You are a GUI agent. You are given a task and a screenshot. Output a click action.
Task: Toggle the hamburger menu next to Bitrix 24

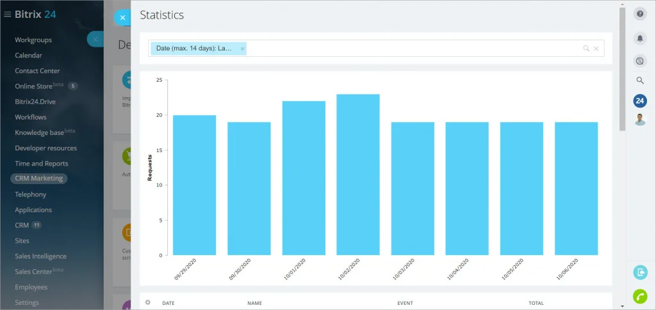point(7,14)
